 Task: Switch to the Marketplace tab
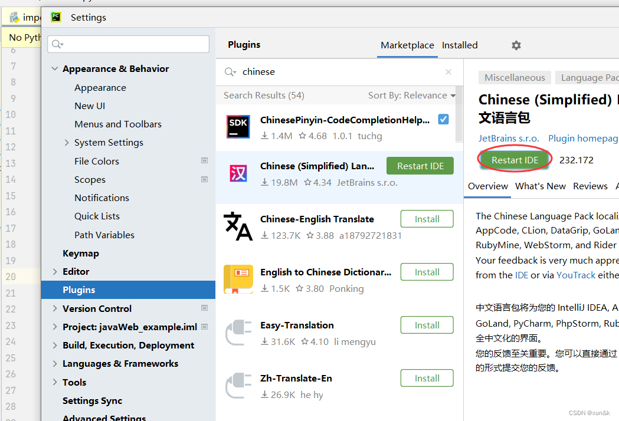click(407, 45)
